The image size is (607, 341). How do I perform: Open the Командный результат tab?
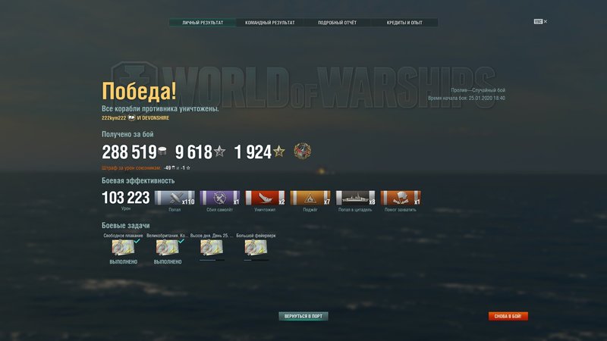coord(270,23)
